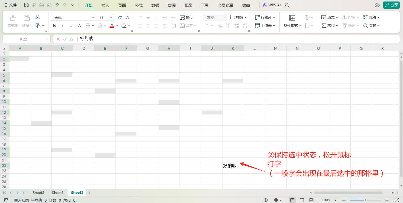Click the Copy icon below scissors
403x203 pixels.
[x=38, y=26]
